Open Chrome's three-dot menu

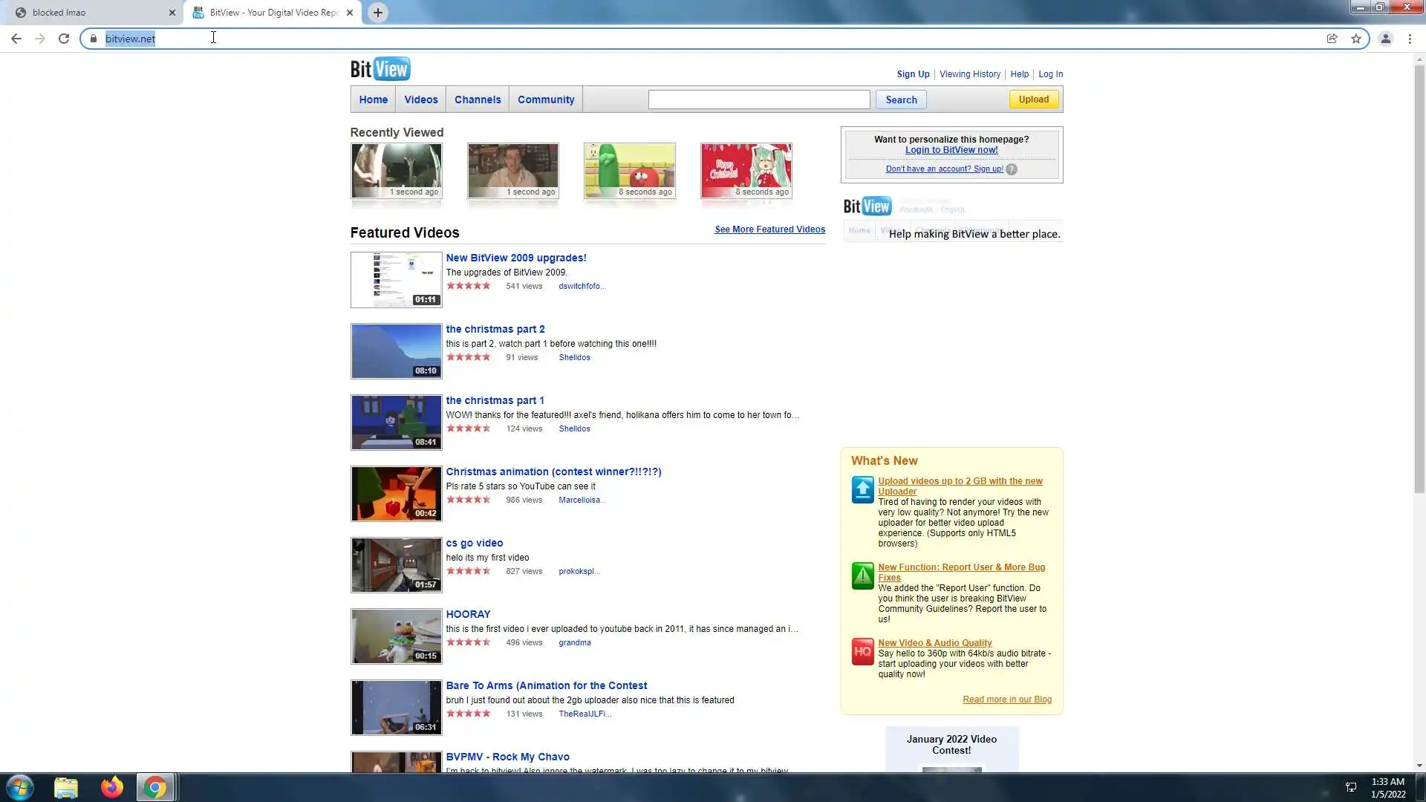[1410, 39]
